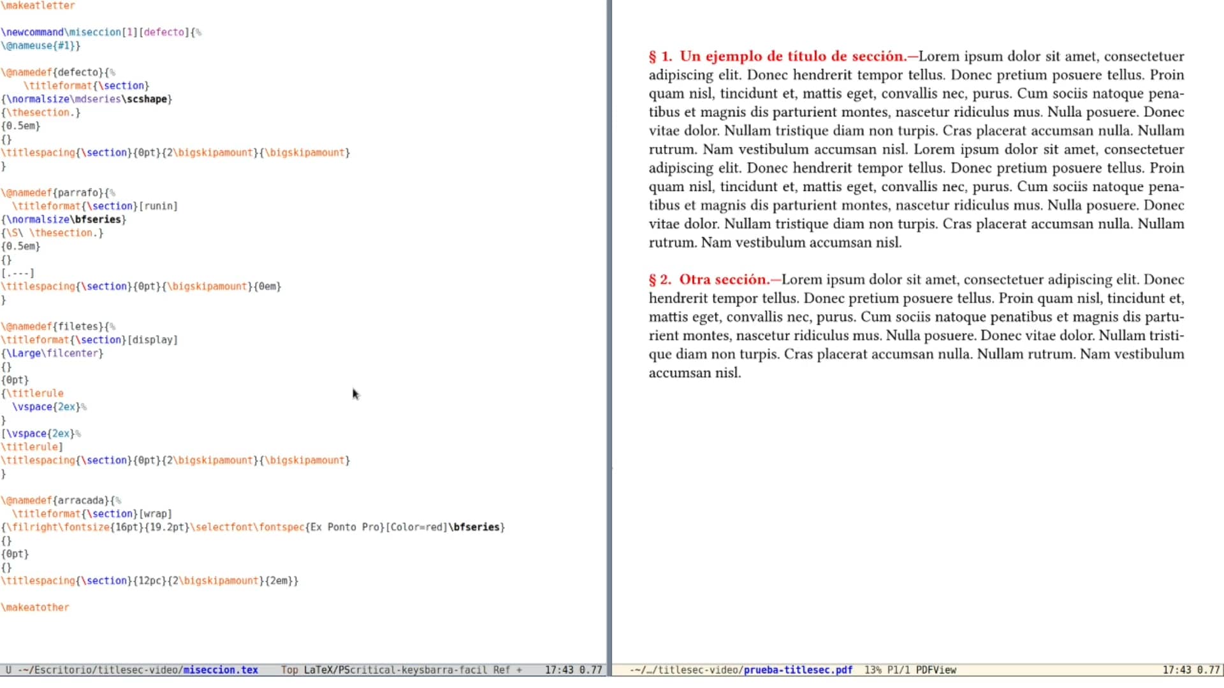Screen dimensions: 1224x688
Task: Click the \makeatother command at the bottom
Action: pyautogui.click(x=36, y=607)
